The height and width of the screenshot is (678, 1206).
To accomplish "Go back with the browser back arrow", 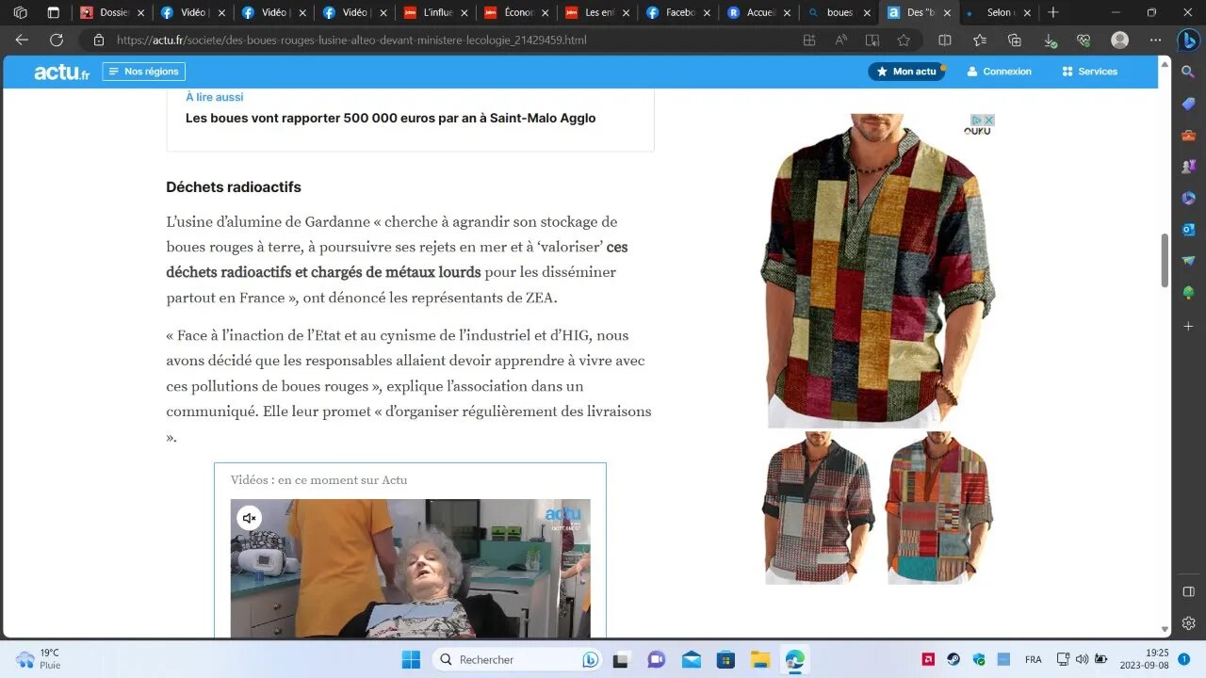I will [22, 40].
